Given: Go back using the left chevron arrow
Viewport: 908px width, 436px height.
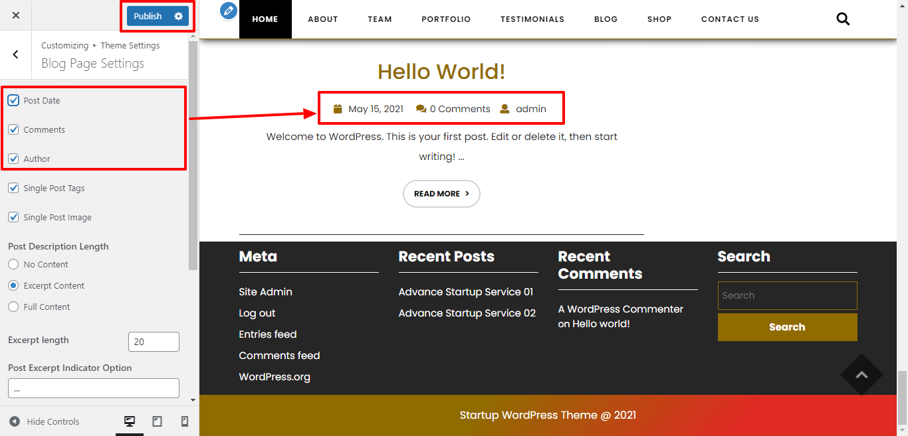Looking at the screenshot, I should click(x=16, y=54).
